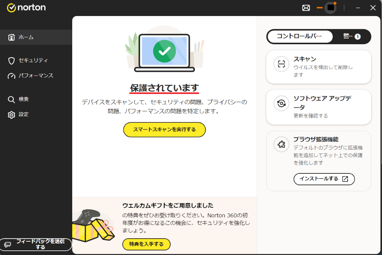Screen dimensions: 382x255
Task: Open 設定 in the sidebar
Action: click(x=36, y=114)
